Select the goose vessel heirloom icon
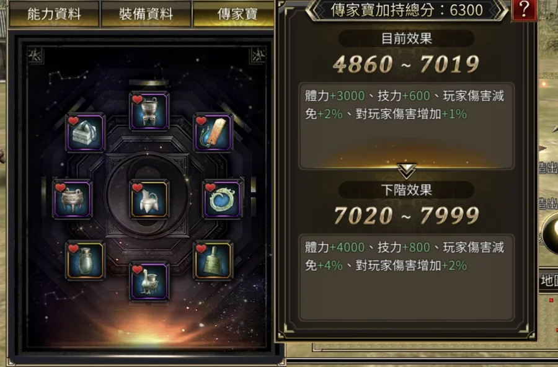558x367 pixels. pos(149,282)
